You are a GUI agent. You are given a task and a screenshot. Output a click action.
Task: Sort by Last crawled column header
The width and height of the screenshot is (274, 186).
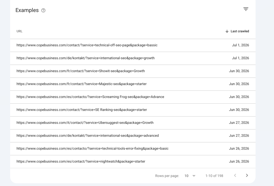[240, 31]
